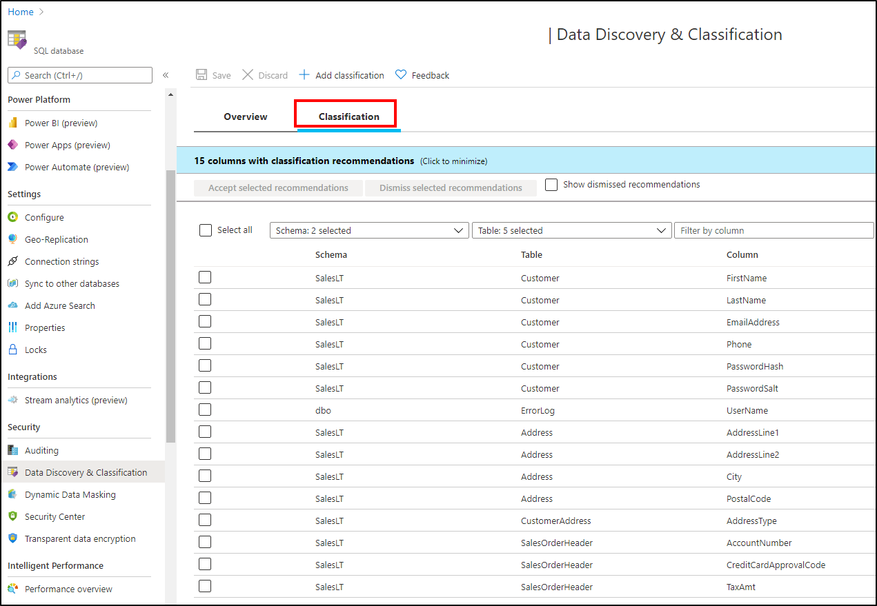Open the Table filter dropdown
The width and height of the screenshot is (877, 606).
(x=571, y=230)
